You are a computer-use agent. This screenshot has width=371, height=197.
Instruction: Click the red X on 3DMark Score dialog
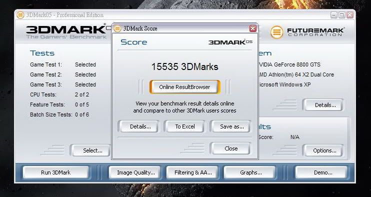pos(252,28)
